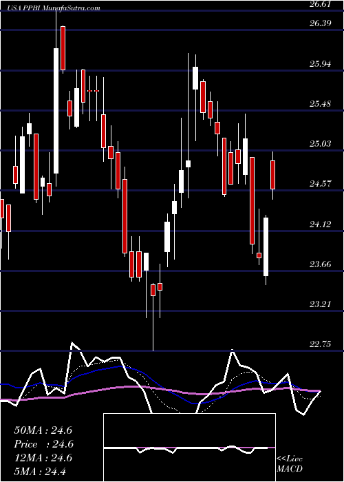Click the Price : 24.6 readout
This screenshot has width=344, height=482.
(43, 444)
